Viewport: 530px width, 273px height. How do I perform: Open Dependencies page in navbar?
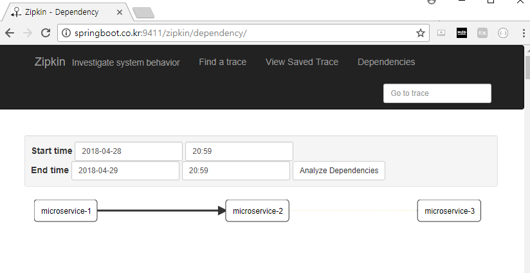point(387,62)
